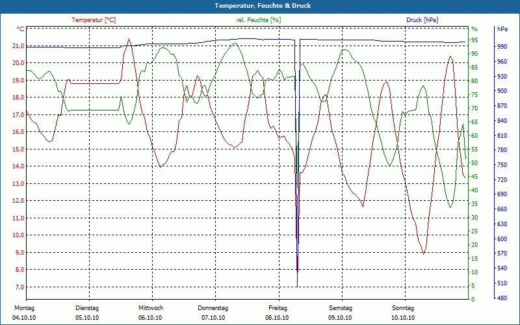Click the date '07.10.10' under Donnerstag
Screen dimensions: 520x325
point(213,318)
